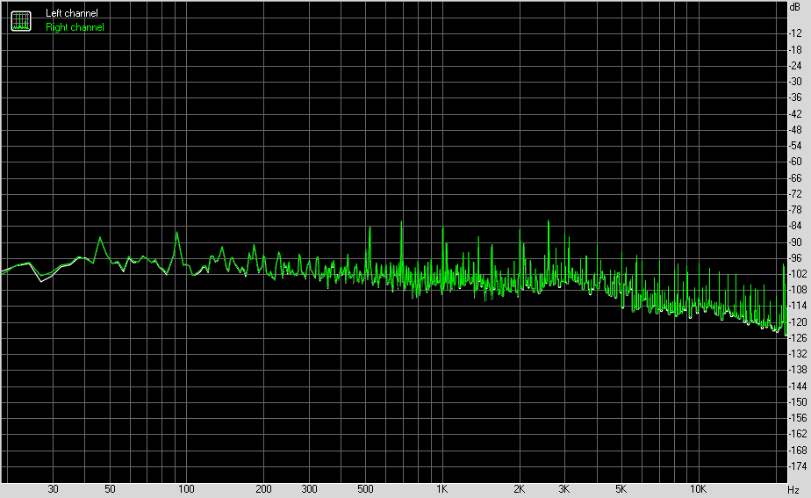Click the -138 dB axis value

tap(797, 370)
